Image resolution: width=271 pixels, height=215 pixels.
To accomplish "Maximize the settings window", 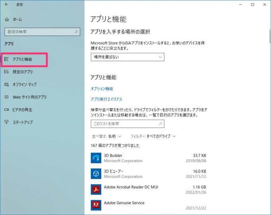I will [x=253, y=5].
